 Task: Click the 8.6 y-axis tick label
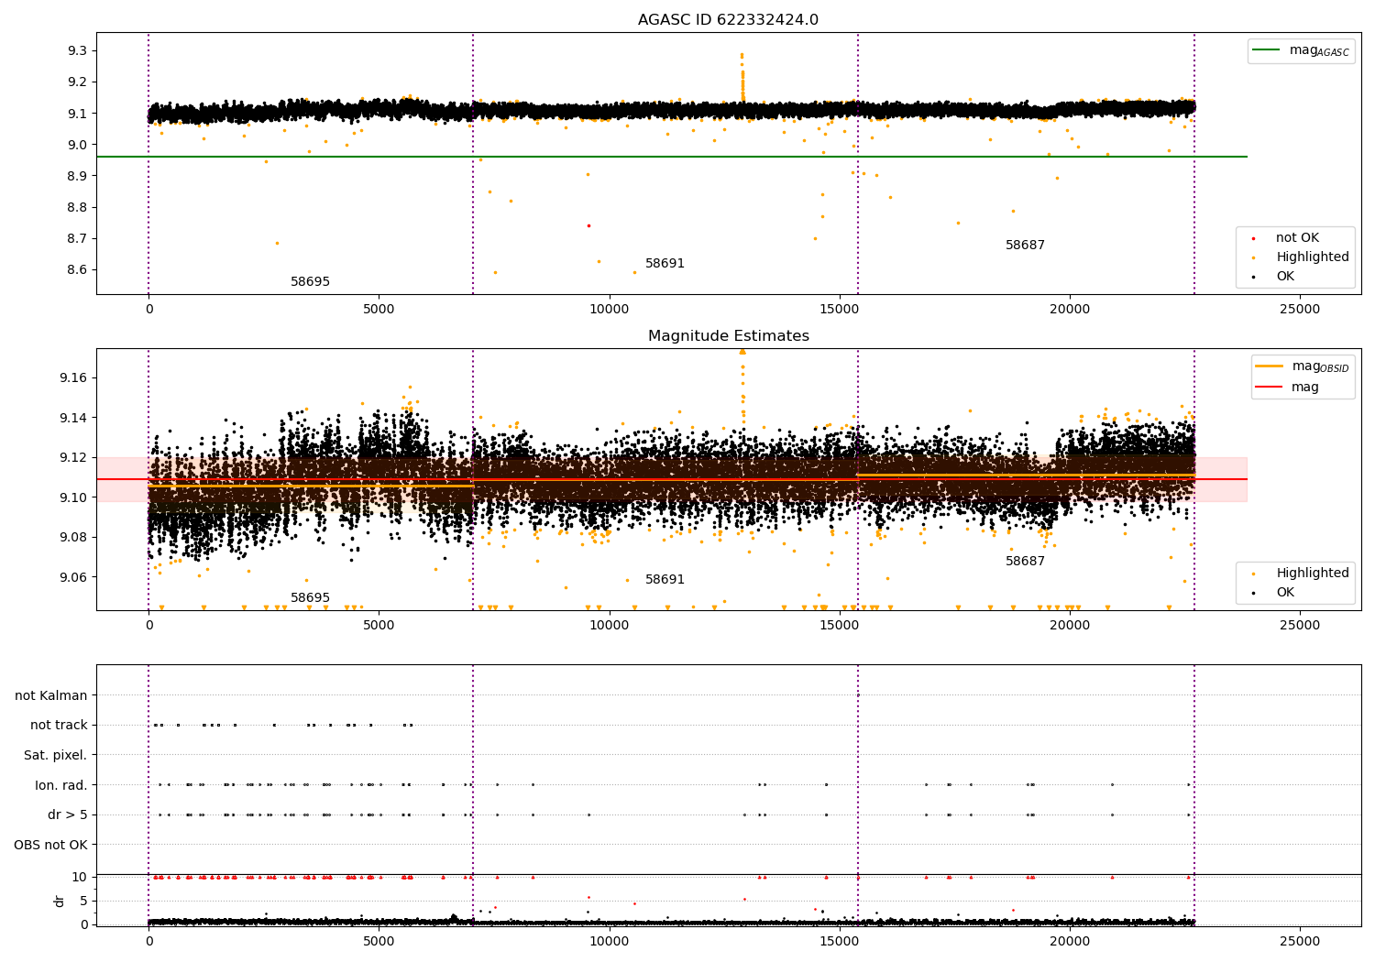click(77, 270)
